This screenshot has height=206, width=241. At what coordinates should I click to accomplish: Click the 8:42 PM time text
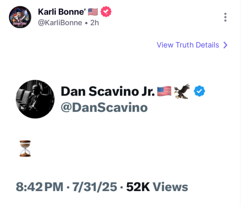40,187
